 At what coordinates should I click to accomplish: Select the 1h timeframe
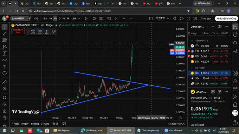tap(51, 19)
